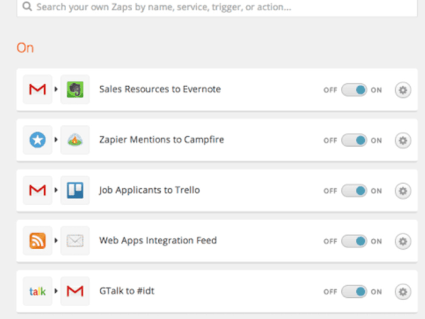Click Gmail icon in Sales Resources zap
The height and width of the screenshot is (319, 425).
click(x=37, y=89)
